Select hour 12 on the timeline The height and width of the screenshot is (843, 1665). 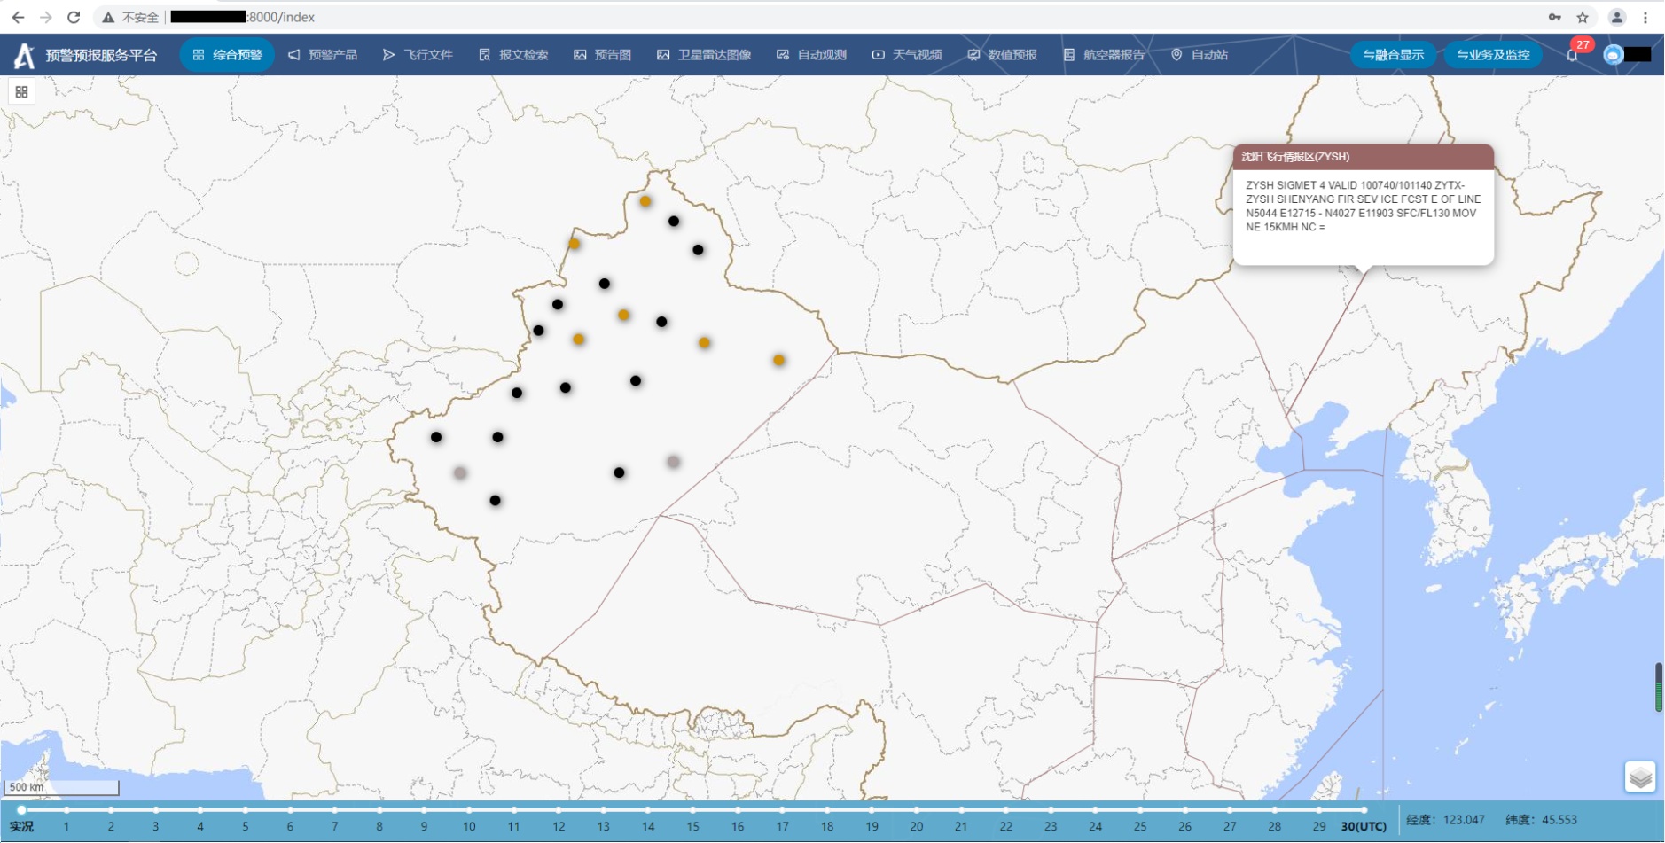pos(559,810)
